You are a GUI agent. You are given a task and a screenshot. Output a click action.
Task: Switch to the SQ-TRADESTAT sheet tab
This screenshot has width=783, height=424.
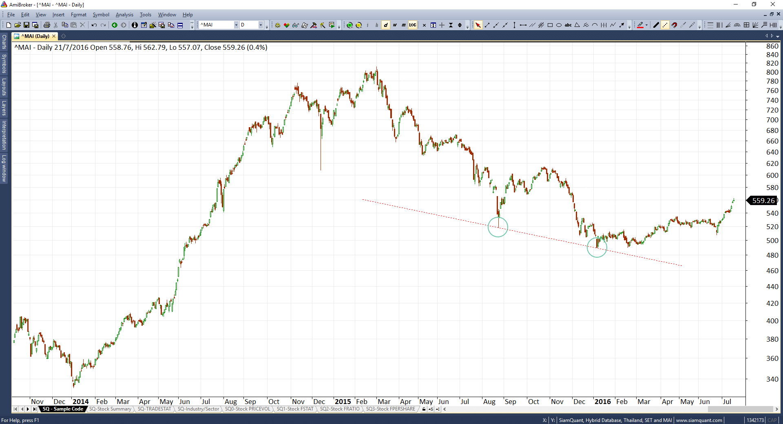tap(154, 409)
